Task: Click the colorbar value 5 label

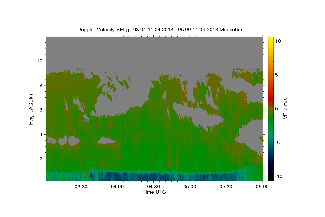Action: pos(276,75)
